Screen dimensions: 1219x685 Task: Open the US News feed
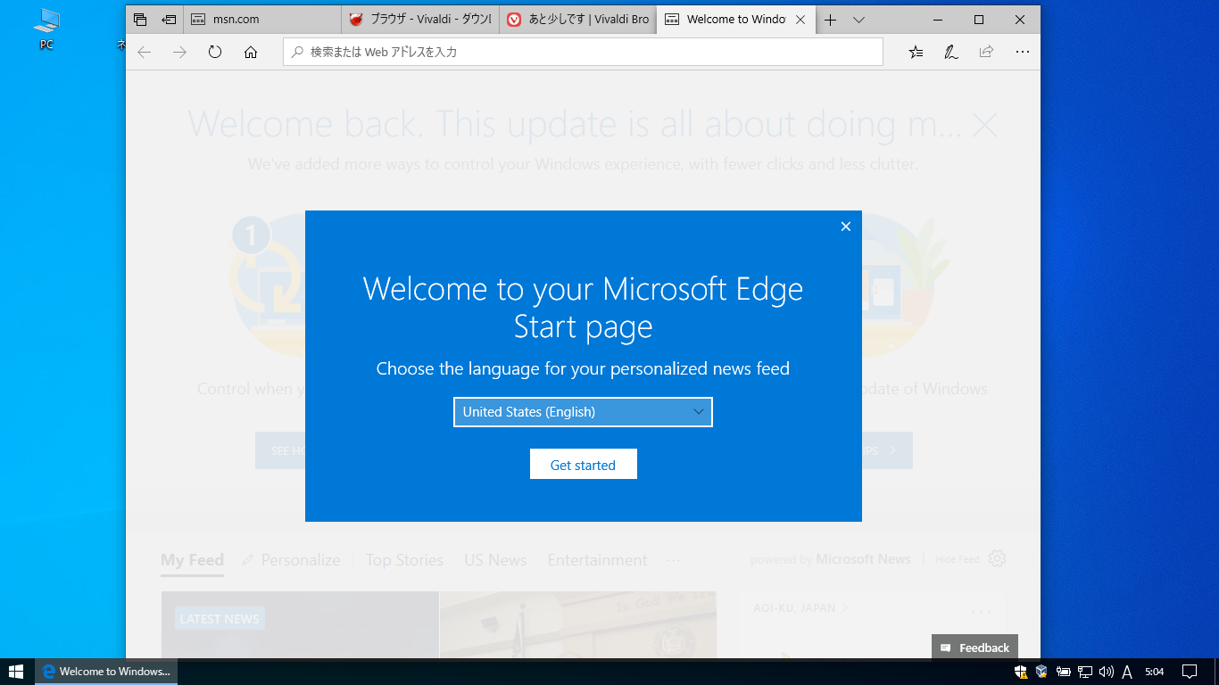click(495, 560)
